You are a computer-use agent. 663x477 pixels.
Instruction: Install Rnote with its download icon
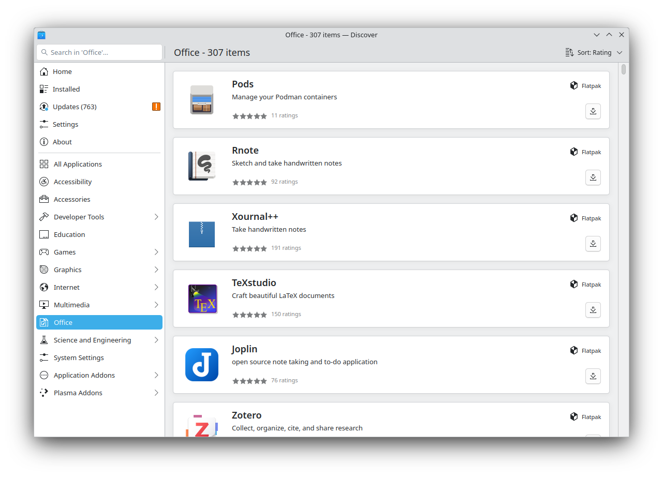(593, 177)
